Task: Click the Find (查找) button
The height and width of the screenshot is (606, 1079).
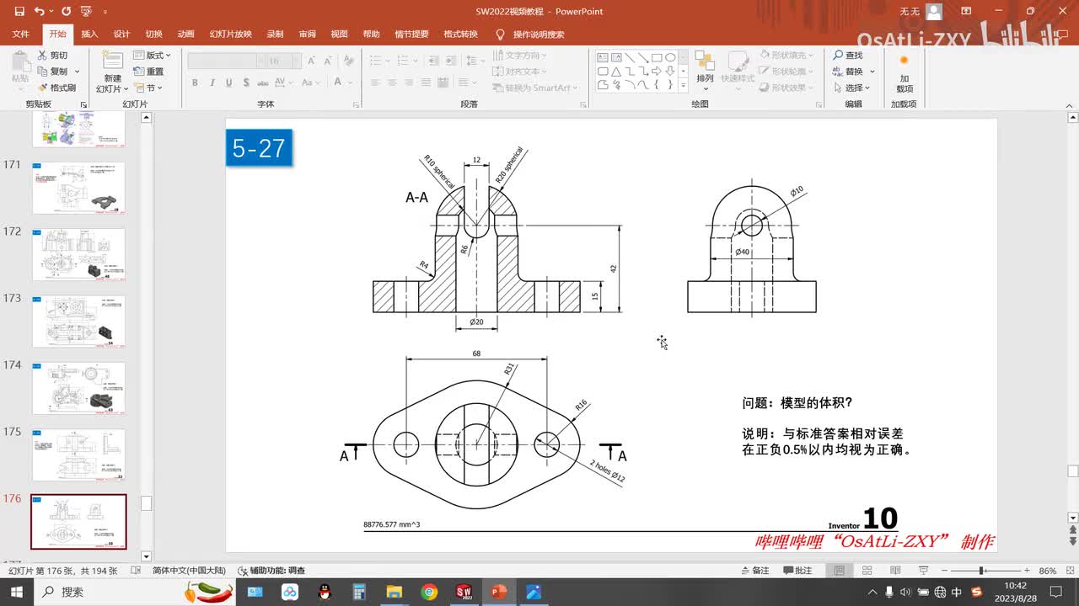Action: coord(848,56)
